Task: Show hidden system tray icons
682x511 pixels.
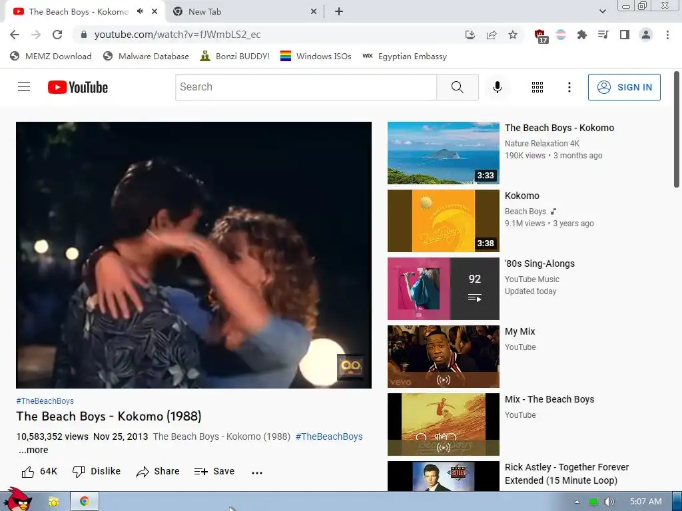Action: click(x=577, y=502)
